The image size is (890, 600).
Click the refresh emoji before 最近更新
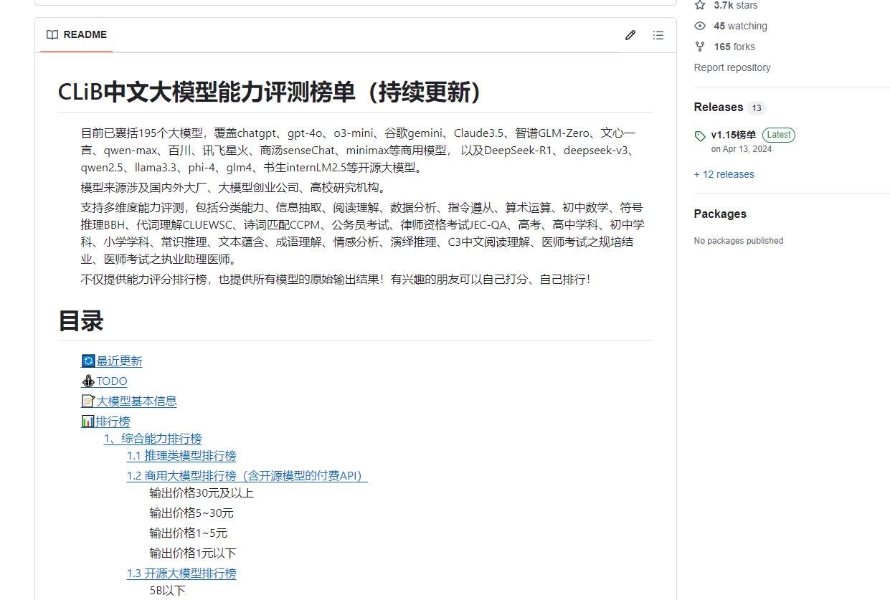pyautogui.click(x=88, y=361)
